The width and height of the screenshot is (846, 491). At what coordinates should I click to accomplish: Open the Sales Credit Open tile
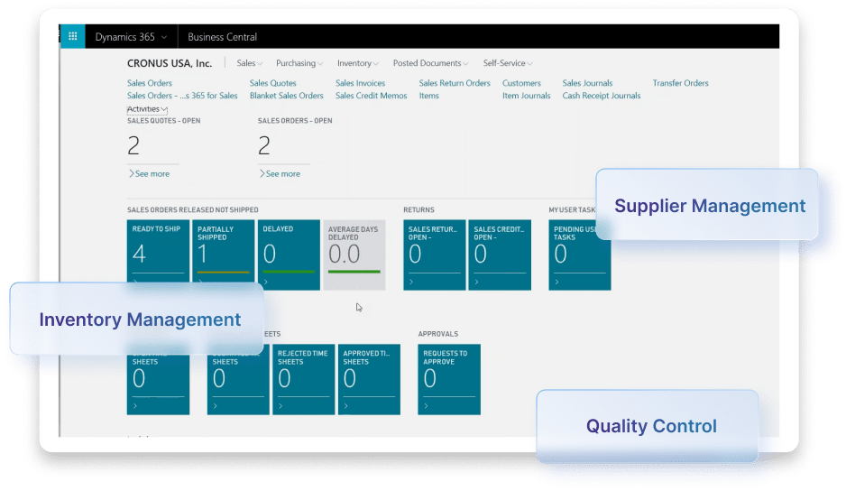[500, 255]
